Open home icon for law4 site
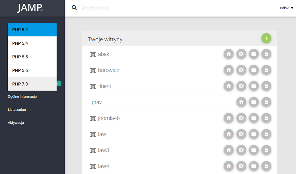The width and height of the screenshot is (296, 174). [228, 166]
